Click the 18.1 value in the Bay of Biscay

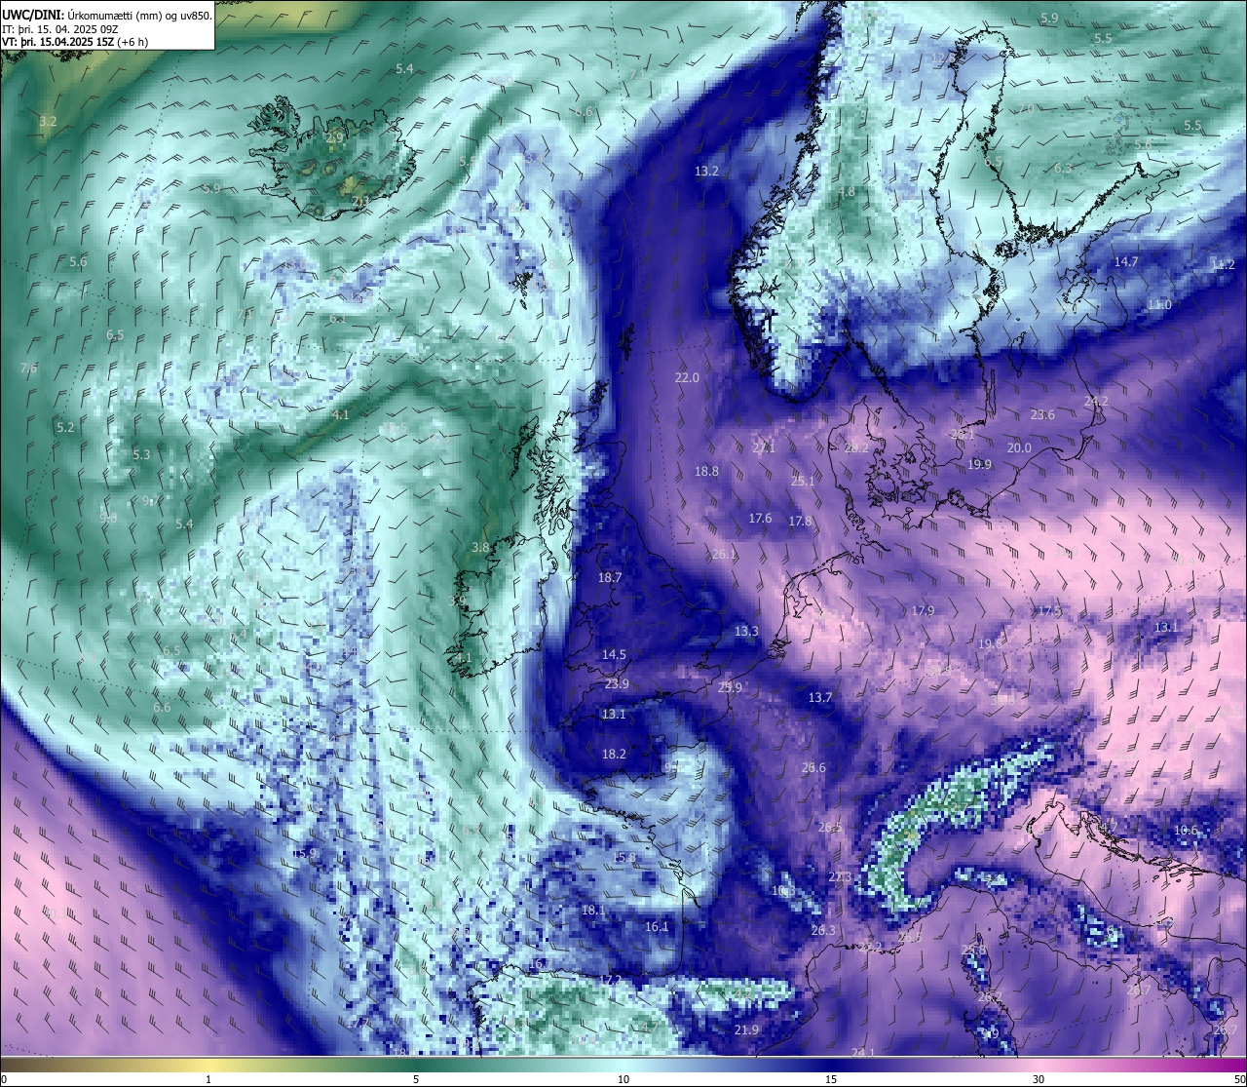[593, 910]
